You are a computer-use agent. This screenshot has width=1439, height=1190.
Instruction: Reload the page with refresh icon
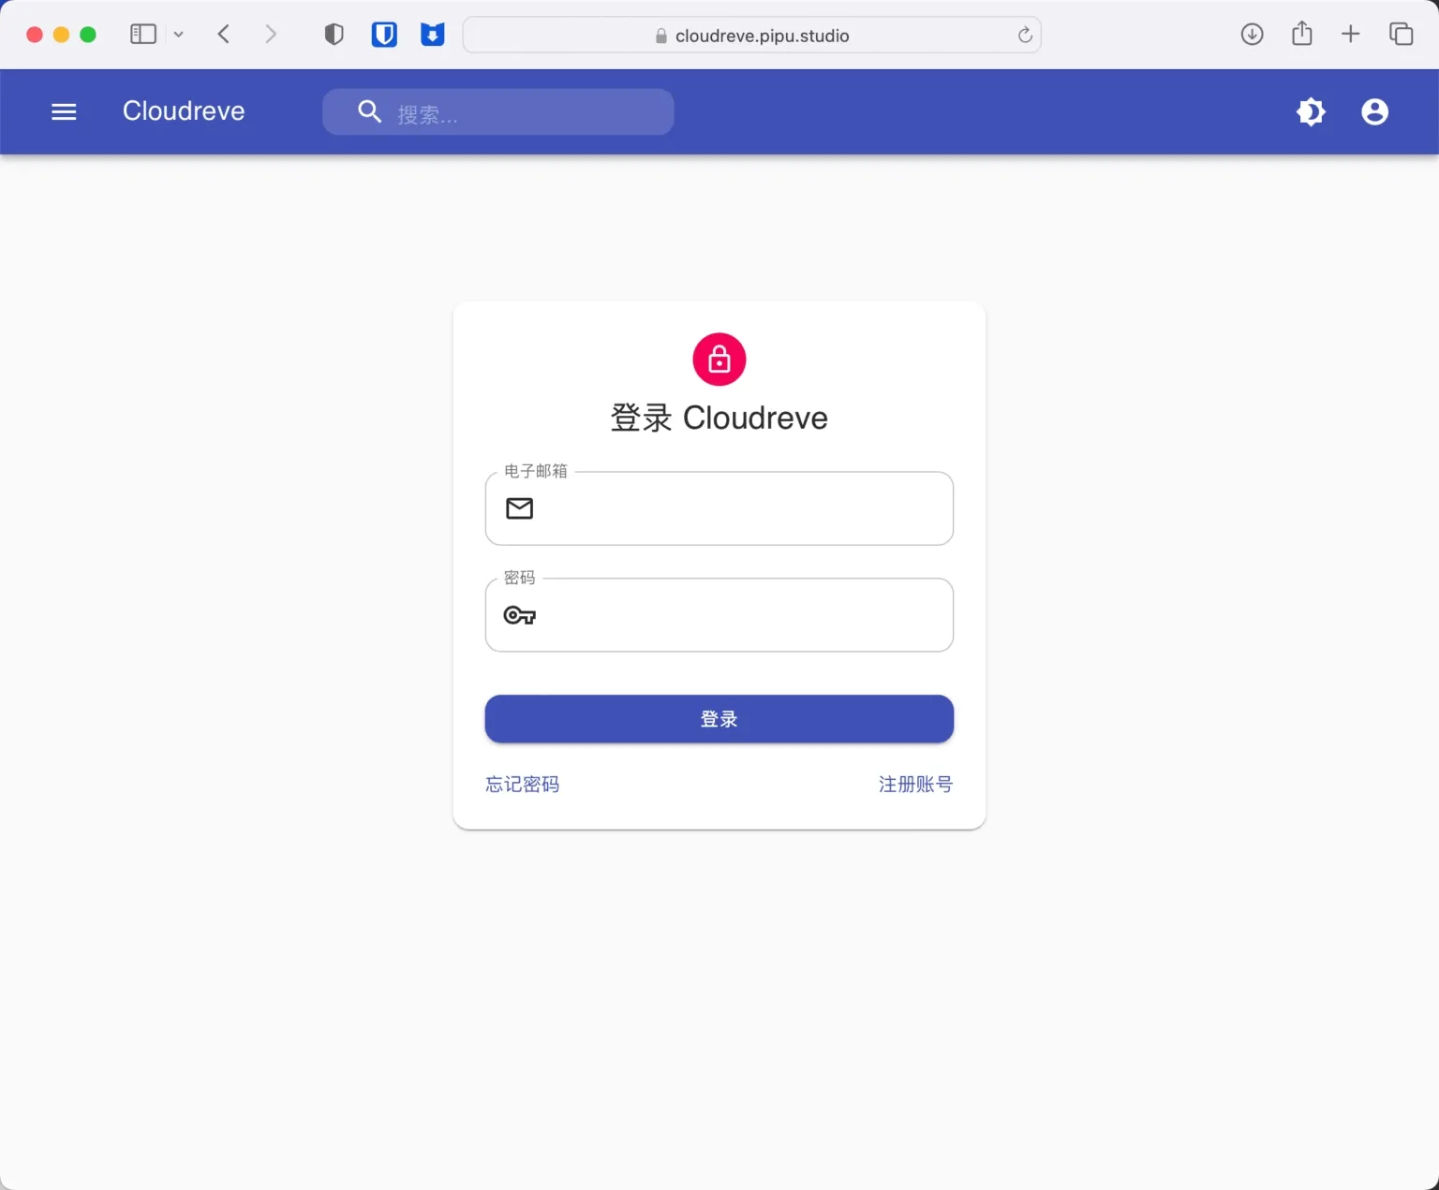pyautogui.click(x=1025, y=36)
